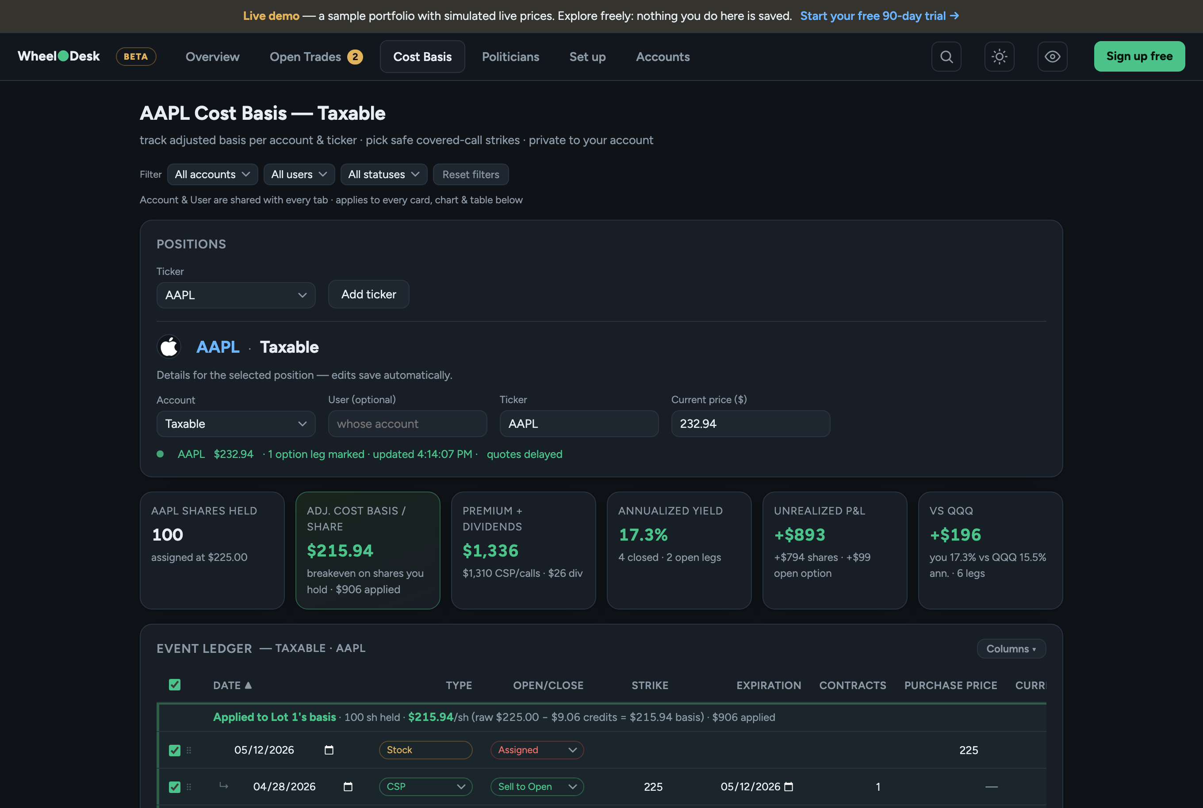The image size is (1203, 808).
Task: Click the TYPE column header
Action: click(459, 686)
